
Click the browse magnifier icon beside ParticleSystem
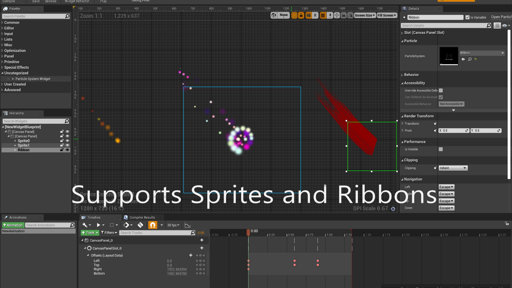(470, 59)
